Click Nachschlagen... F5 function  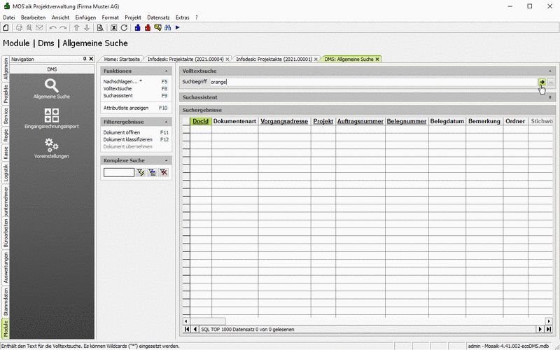[135, 81]
